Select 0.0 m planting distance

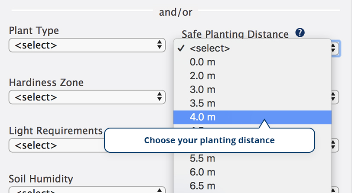[x=252, y=62]
